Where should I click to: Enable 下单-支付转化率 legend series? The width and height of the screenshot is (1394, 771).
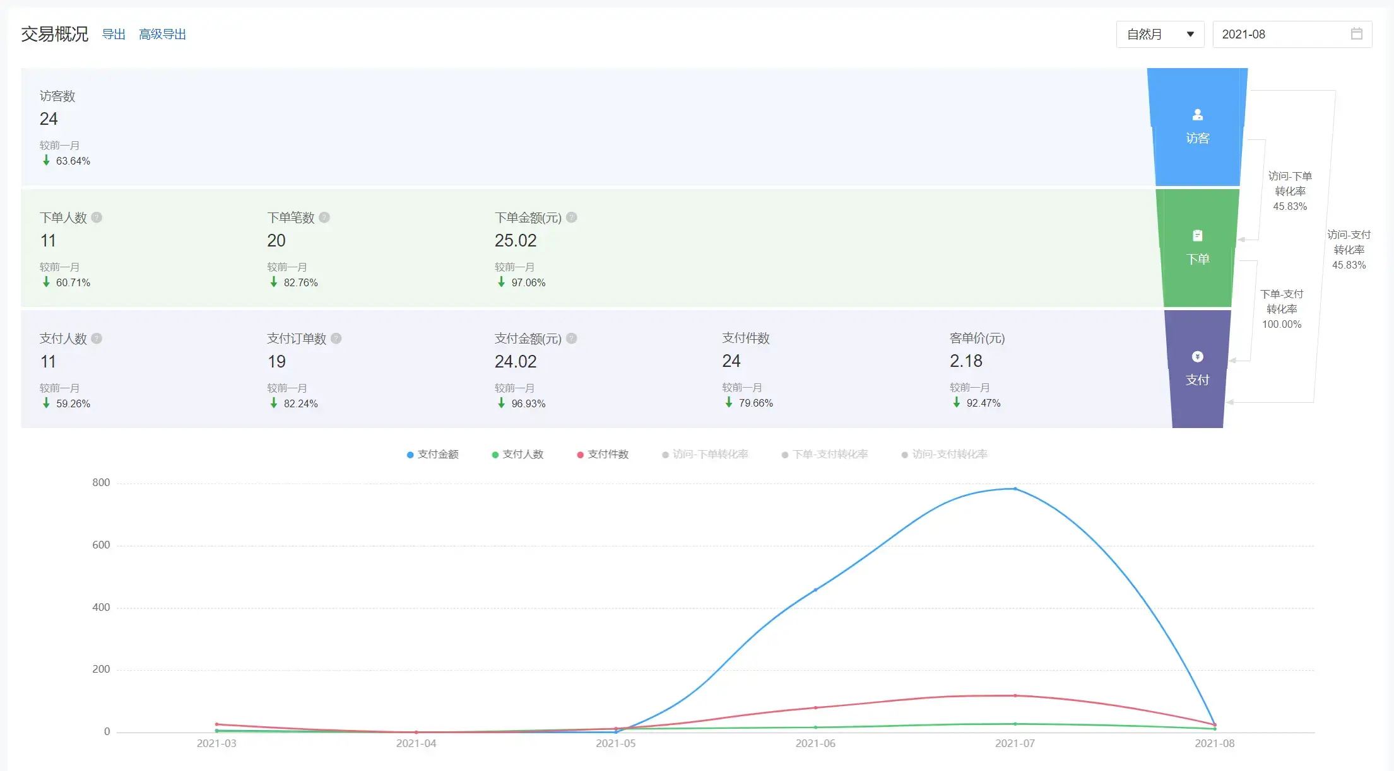(x=825, y=455)
